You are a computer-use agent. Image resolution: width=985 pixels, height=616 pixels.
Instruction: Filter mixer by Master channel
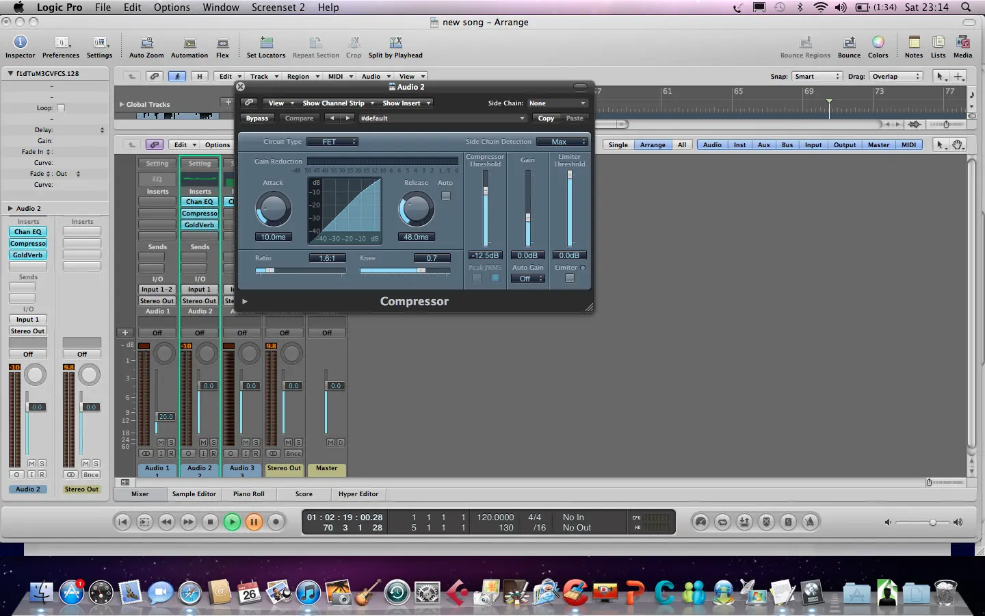coord(878,145)
